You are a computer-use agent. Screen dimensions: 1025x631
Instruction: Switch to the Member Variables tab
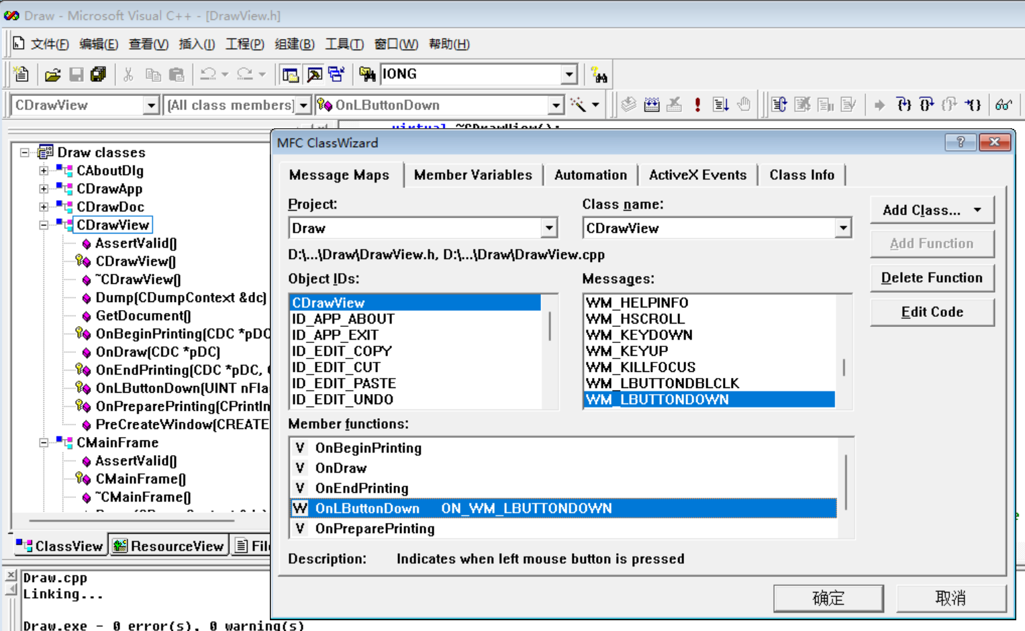coord(473,175)
